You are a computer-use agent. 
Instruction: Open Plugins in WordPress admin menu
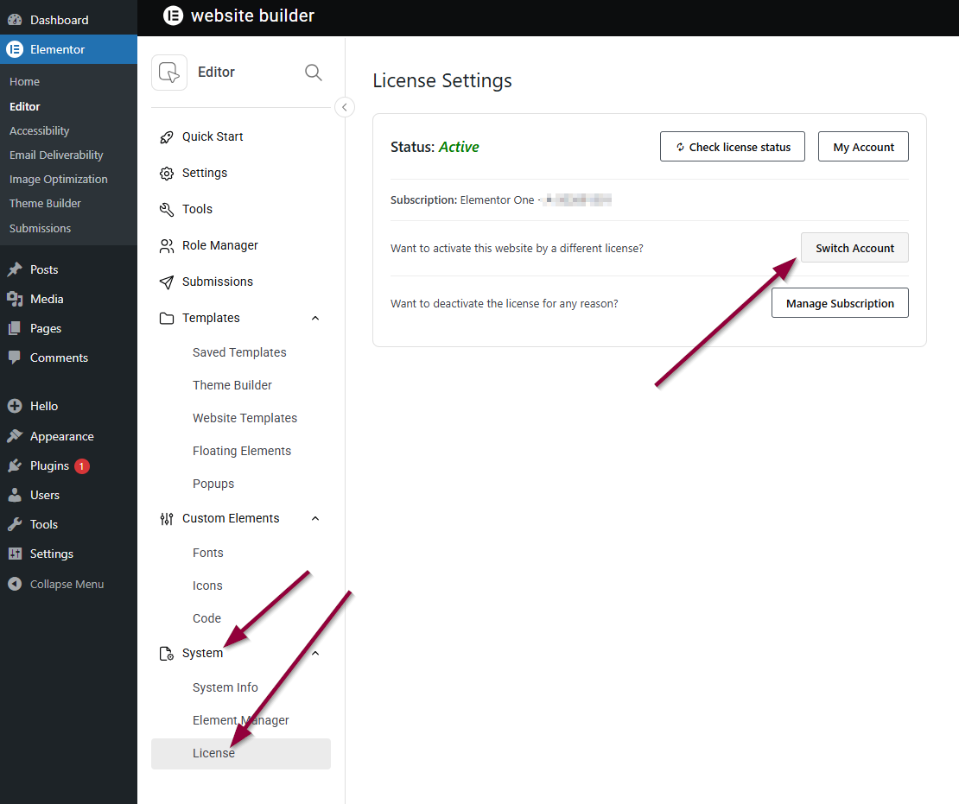(49, 465)
